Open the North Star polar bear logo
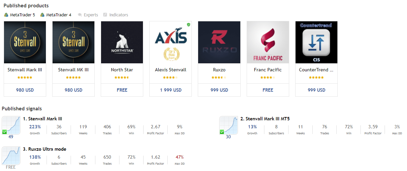 (x=122, y=42)
